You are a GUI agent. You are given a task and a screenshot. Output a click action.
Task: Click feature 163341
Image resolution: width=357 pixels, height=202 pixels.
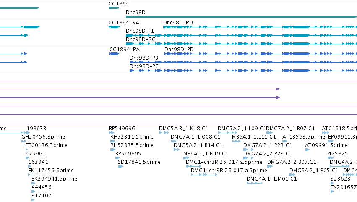pyautogui.click(x=29, y=166)
